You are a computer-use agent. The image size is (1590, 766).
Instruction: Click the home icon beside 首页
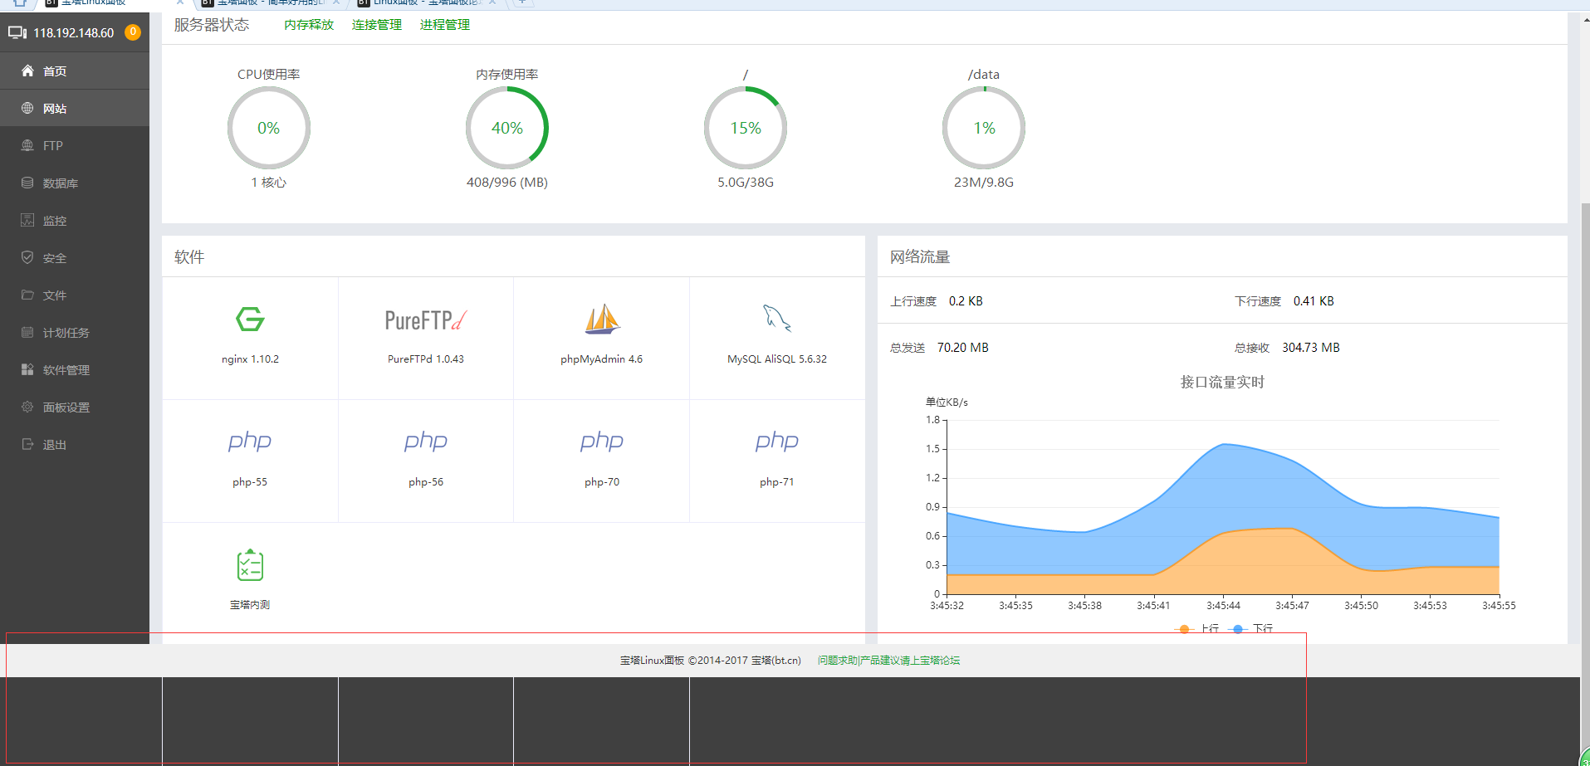tap(27, 71)
